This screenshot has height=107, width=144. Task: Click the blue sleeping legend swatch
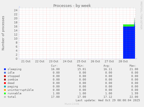tap(5, 69)
